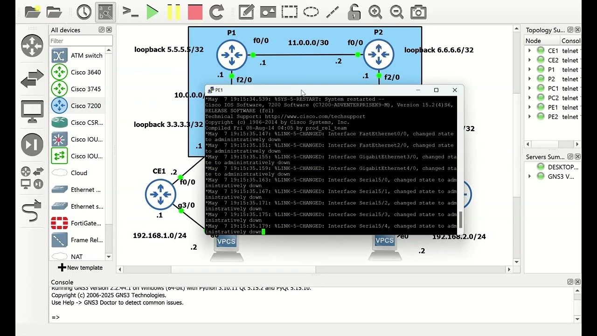
Task: Select CE1 router on canvas
Action: click(x=160, y=194)
